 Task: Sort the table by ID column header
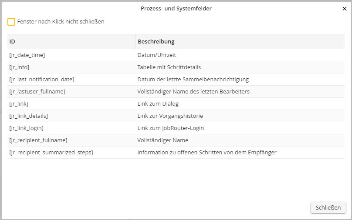(x=12, y=42)
